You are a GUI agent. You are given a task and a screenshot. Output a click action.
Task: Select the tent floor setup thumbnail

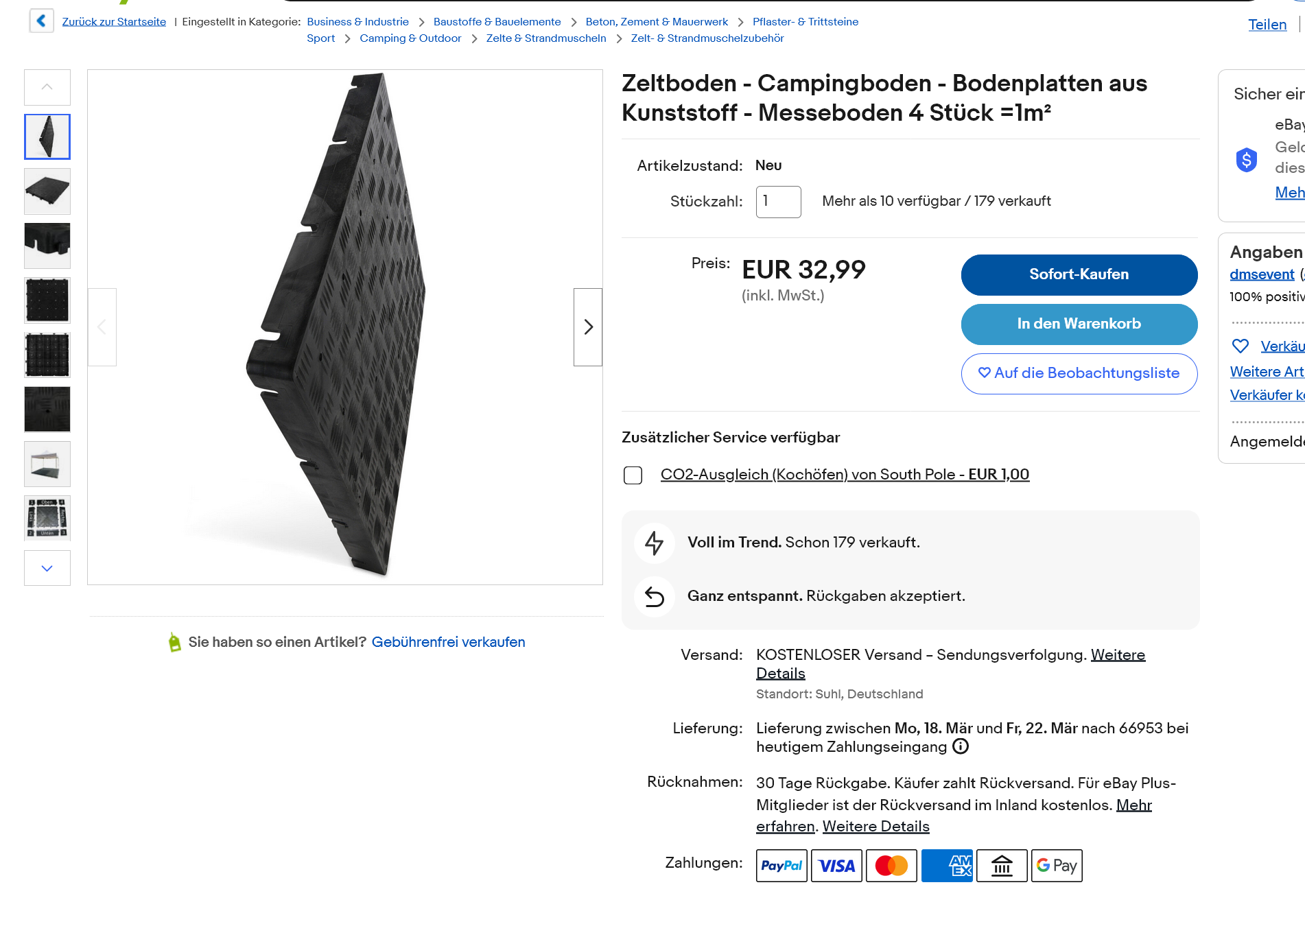point(47,464)
